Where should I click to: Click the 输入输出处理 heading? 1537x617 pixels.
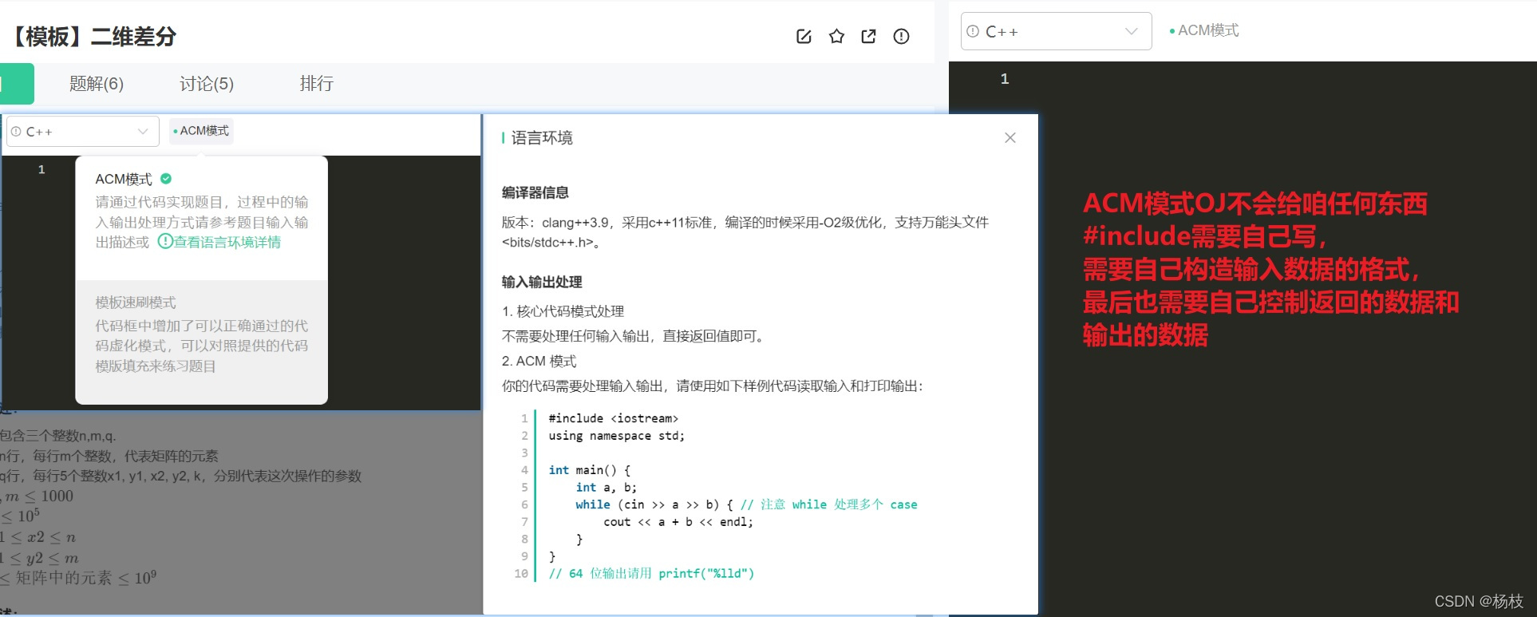(542, 282)
